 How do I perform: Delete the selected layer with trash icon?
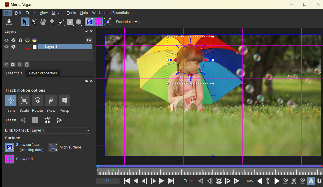click(x=27, y=64)
